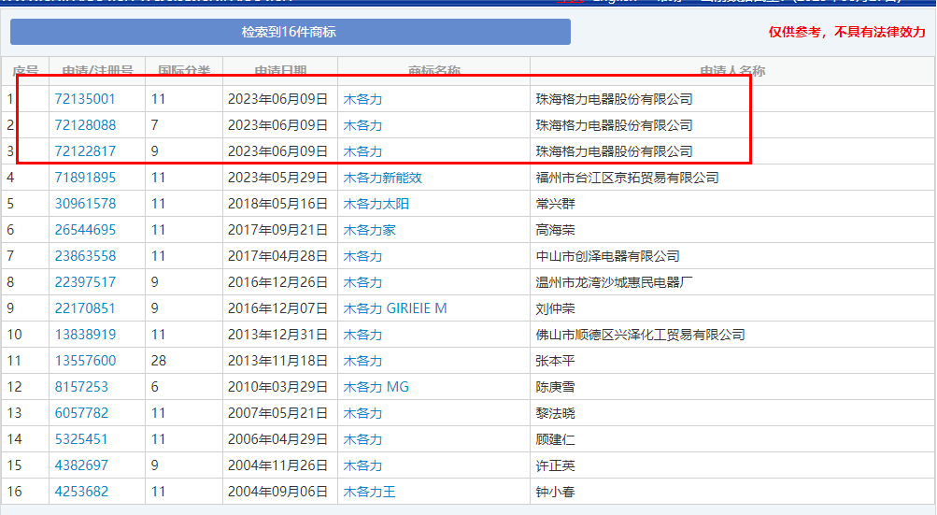Open registration number 4253682 link
Image resolution: width=937 pixels, height=515 pixels.
[81, 492]
